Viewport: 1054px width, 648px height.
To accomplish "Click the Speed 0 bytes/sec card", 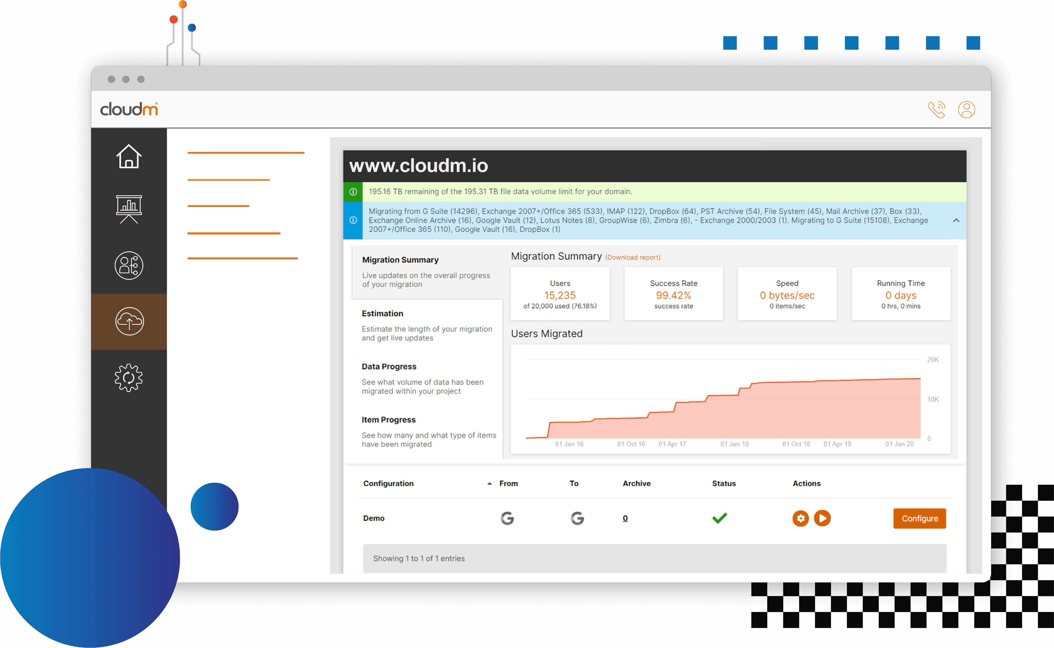I will (x=787, y=294).
